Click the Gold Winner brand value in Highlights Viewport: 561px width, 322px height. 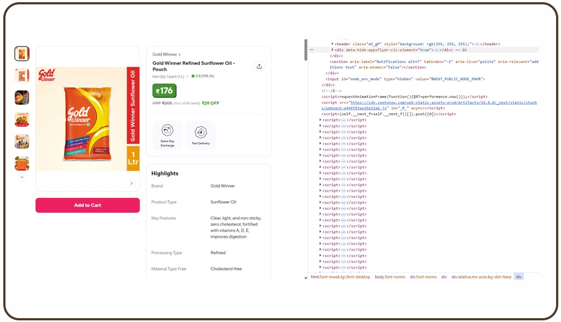tap(223, 186)
